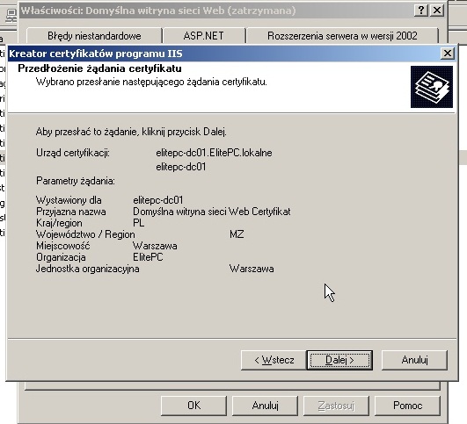Viewport: 467px width, 424px height.
Task: Open help with the Pomoc button
Action: pos(407,406)
